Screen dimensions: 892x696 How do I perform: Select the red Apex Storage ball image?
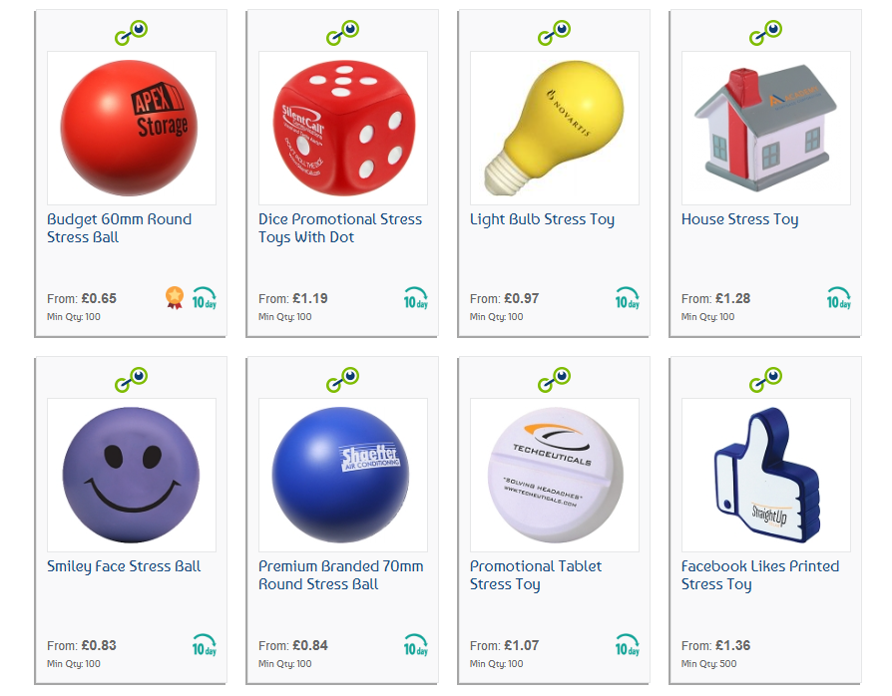point(132,128)
